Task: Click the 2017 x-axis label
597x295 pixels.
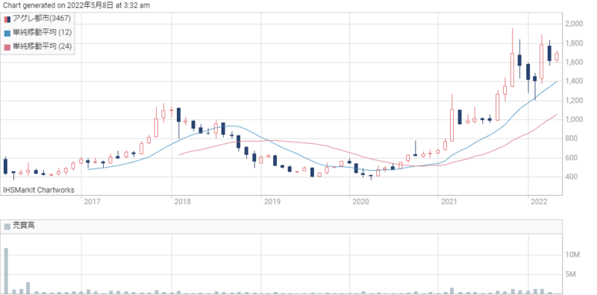Action: coord(91,202)
